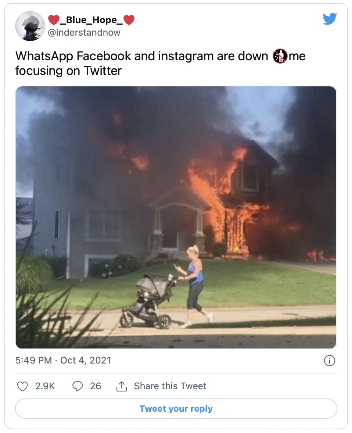The height and width of the screenshot is (433, 352).
Task: Click the 26 replies count
Action: point(96,386)
